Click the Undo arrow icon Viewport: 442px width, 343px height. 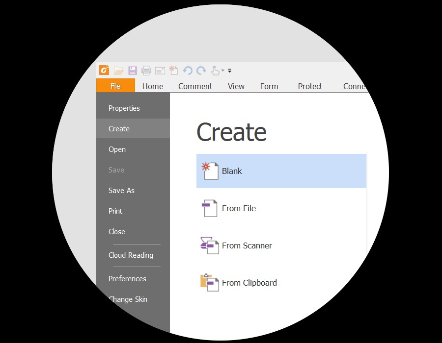pos(187,71)
